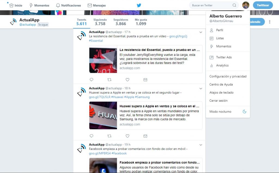Click the ActualApp avatar on the Facebook tweet
279x173 pixels.
81,148
